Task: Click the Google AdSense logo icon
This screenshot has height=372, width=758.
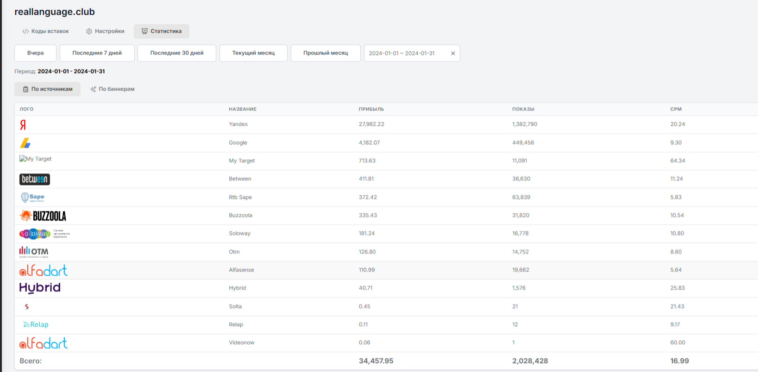Action: click(x=25, y=143)
